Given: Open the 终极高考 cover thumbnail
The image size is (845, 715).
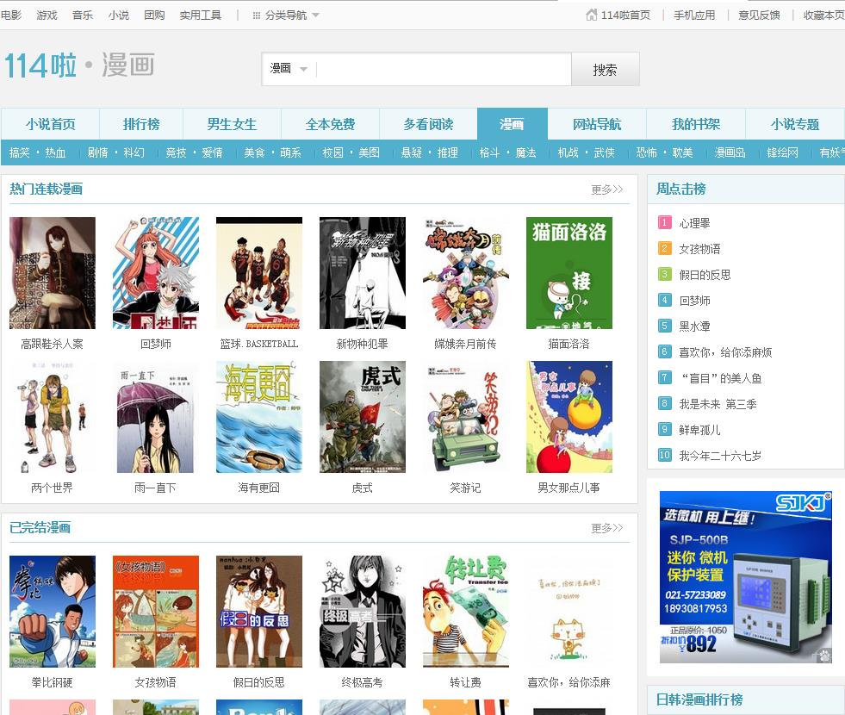Looking at the screenshot, I should click(363, 612).
